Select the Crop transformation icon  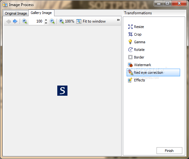(130, 34)
